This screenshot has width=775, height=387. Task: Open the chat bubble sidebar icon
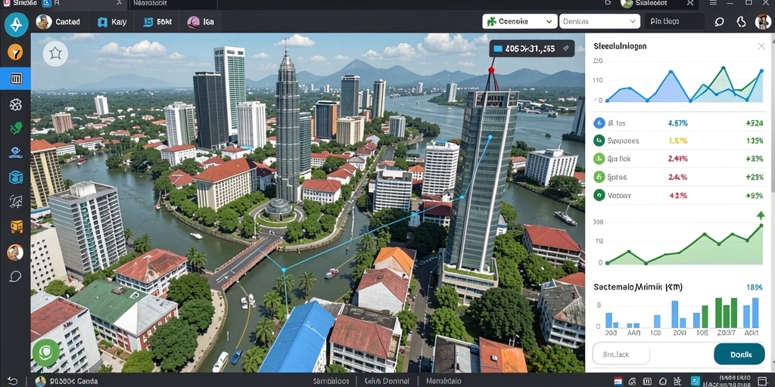pos(15,277)
